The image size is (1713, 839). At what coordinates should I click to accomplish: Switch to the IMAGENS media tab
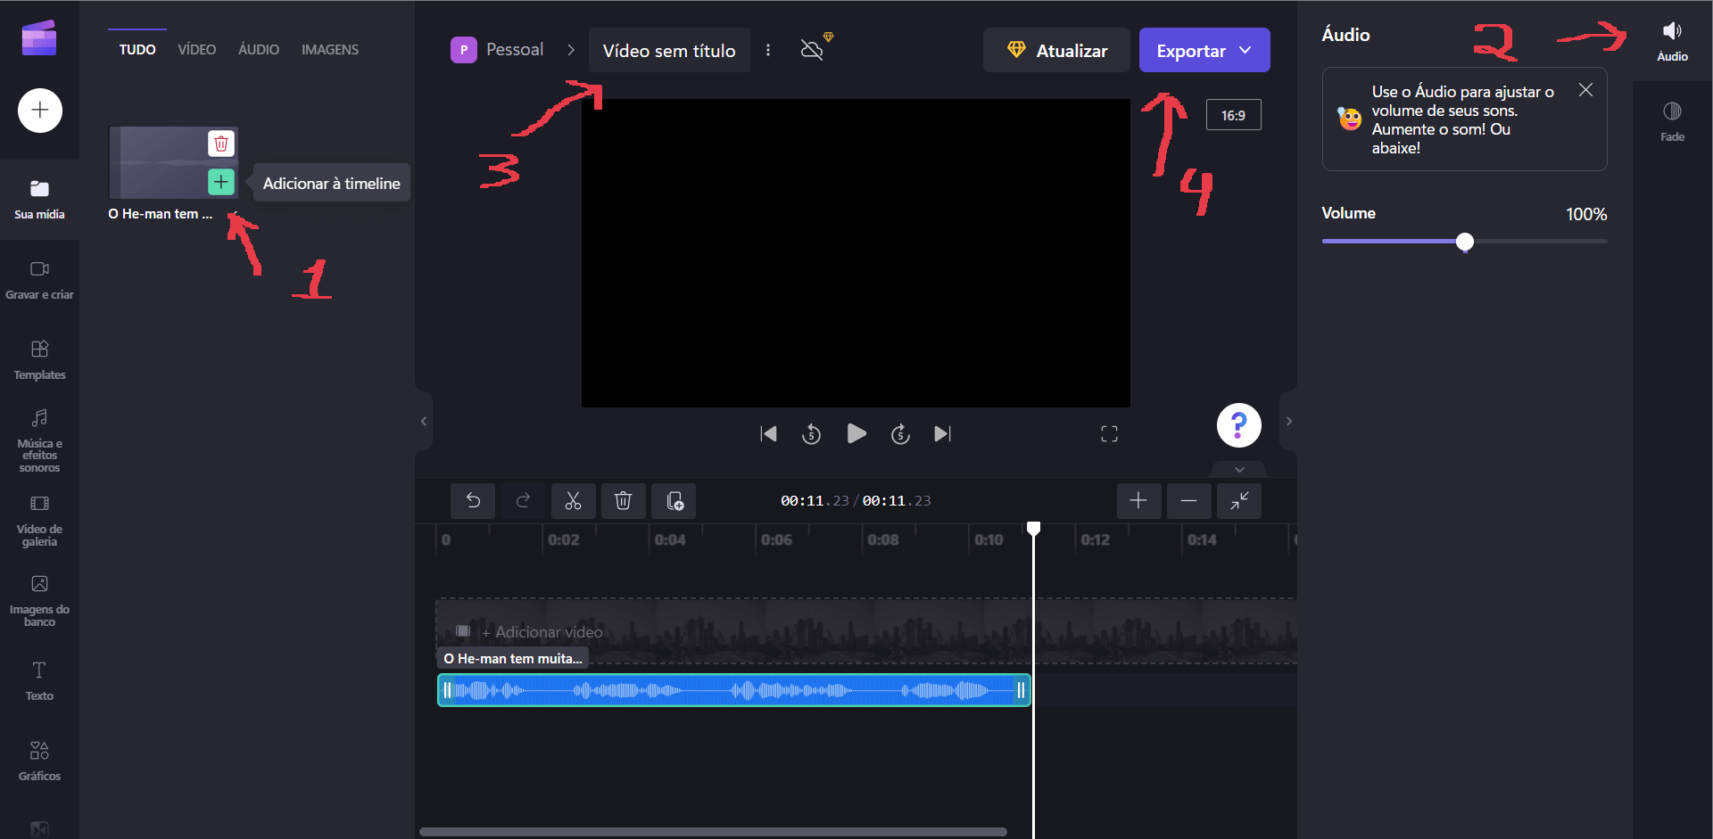330,50
